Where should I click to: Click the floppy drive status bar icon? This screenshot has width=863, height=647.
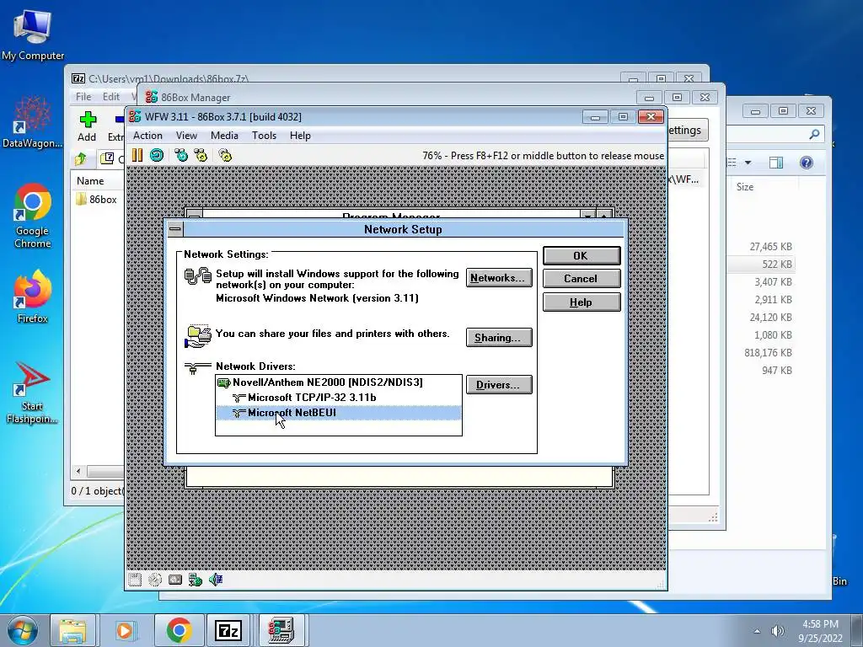click(135, 580)
